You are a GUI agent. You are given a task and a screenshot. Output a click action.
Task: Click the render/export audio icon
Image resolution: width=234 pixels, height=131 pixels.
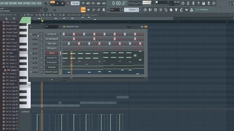click(209, 3)
